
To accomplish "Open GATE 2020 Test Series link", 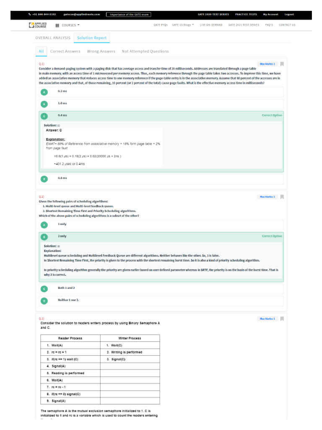I will (x=213, y=14).
